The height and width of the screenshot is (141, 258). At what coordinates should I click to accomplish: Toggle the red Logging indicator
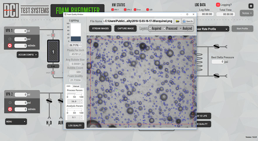218,5
